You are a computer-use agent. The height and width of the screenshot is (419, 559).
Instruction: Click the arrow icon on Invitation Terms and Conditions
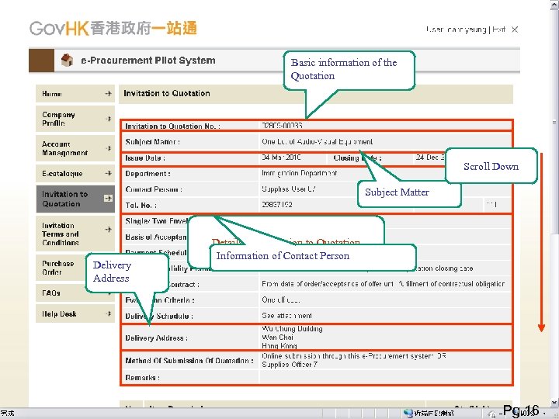pyautogui.click(x=109, y=230)
